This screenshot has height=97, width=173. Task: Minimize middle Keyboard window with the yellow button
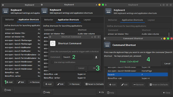(99, 5)
